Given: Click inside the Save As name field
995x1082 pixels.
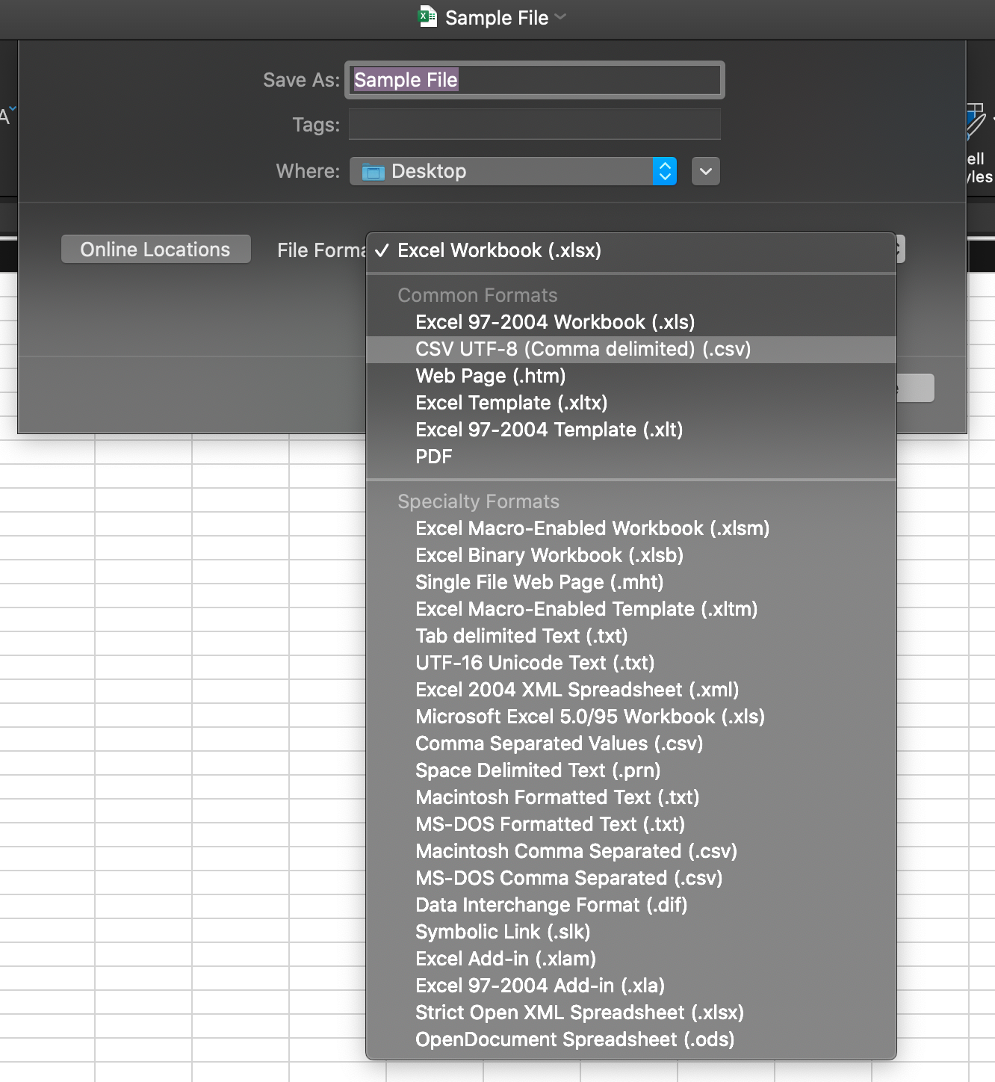Looking at the screenshot, I should click(533, 80).
